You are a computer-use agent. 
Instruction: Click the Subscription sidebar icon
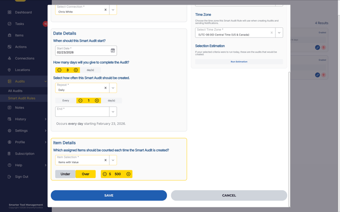pos(9,154)
